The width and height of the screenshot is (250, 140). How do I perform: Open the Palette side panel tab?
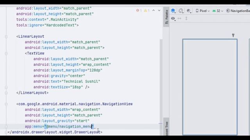167,17
